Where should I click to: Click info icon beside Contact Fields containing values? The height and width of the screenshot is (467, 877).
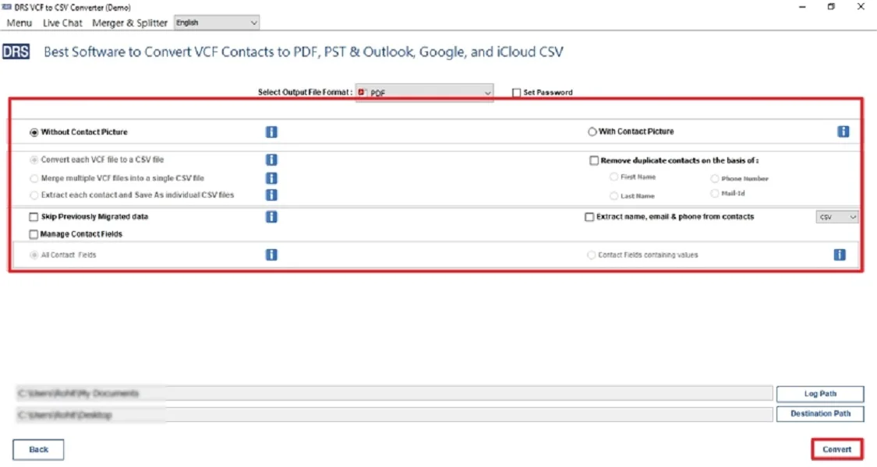click(840, 255)
